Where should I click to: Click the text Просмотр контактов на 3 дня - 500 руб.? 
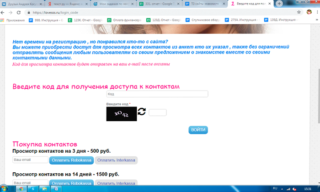61,151
